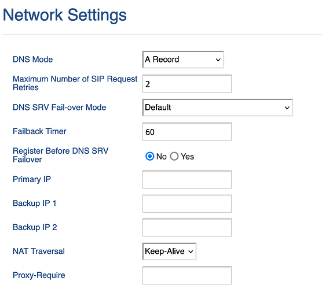Click the chevron arrow on A Record select
322x289 pixels.
click(218, 60)
